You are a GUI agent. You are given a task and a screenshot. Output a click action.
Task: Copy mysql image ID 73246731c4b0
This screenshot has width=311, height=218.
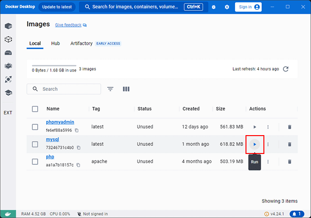coord(79,148)
